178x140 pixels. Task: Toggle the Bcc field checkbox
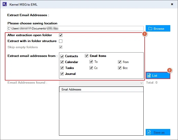tap(120, 68)
